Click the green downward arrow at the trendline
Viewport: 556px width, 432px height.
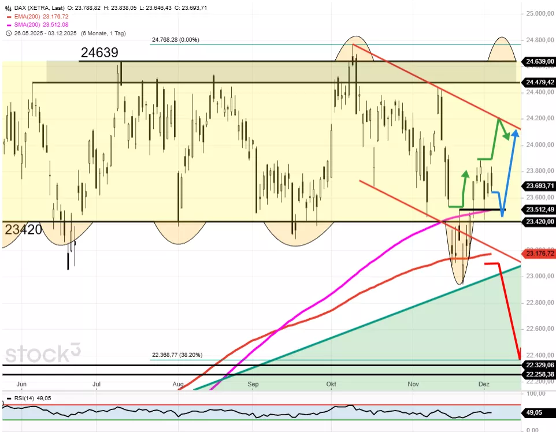507,136
